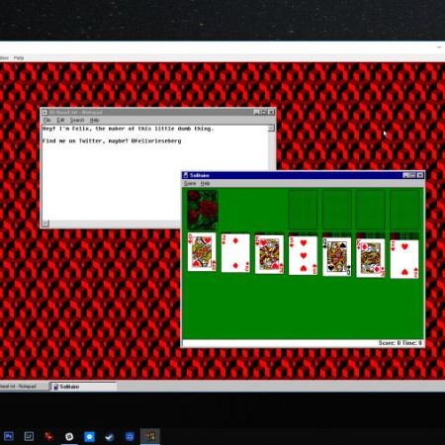This screenshot has height=445, width=445.
Task: Open the Search menu in Notepad
Action: [x=77, y=120]
